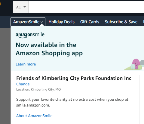Screen dimensions: 144x124
Task: Click the dimmed gray area outside flyout
Action: click(x=5, y=76)
